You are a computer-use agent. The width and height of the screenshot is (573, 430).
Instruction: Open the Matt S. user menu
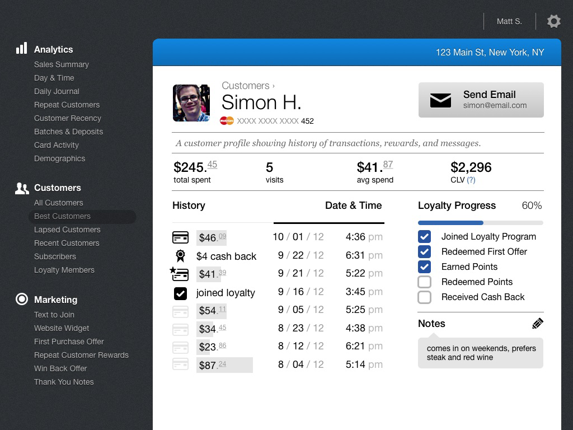tap(509, 22)
